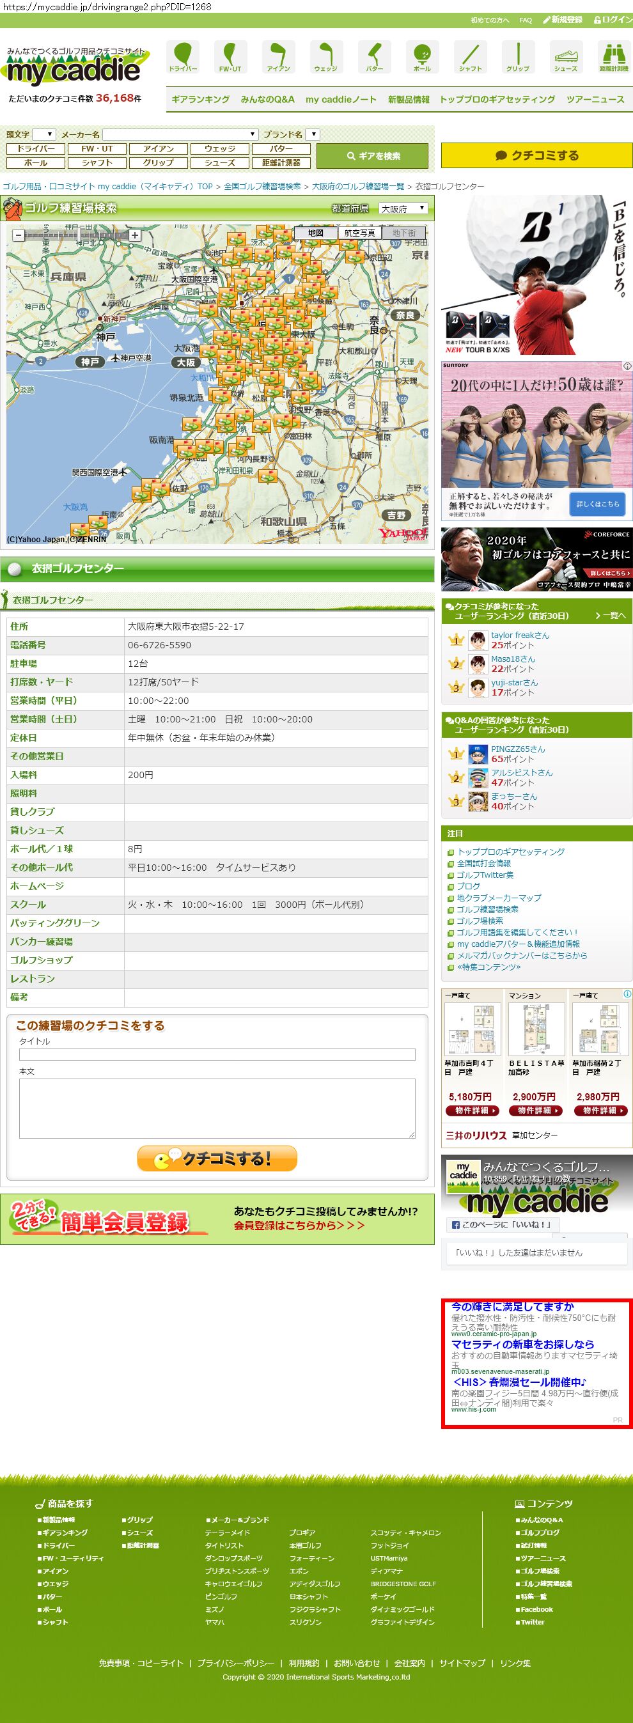Viewport: 633px width, 1723px height.
Task: Expand the メーカー名 maker name dropdown
Action: (x=180, y=134)
